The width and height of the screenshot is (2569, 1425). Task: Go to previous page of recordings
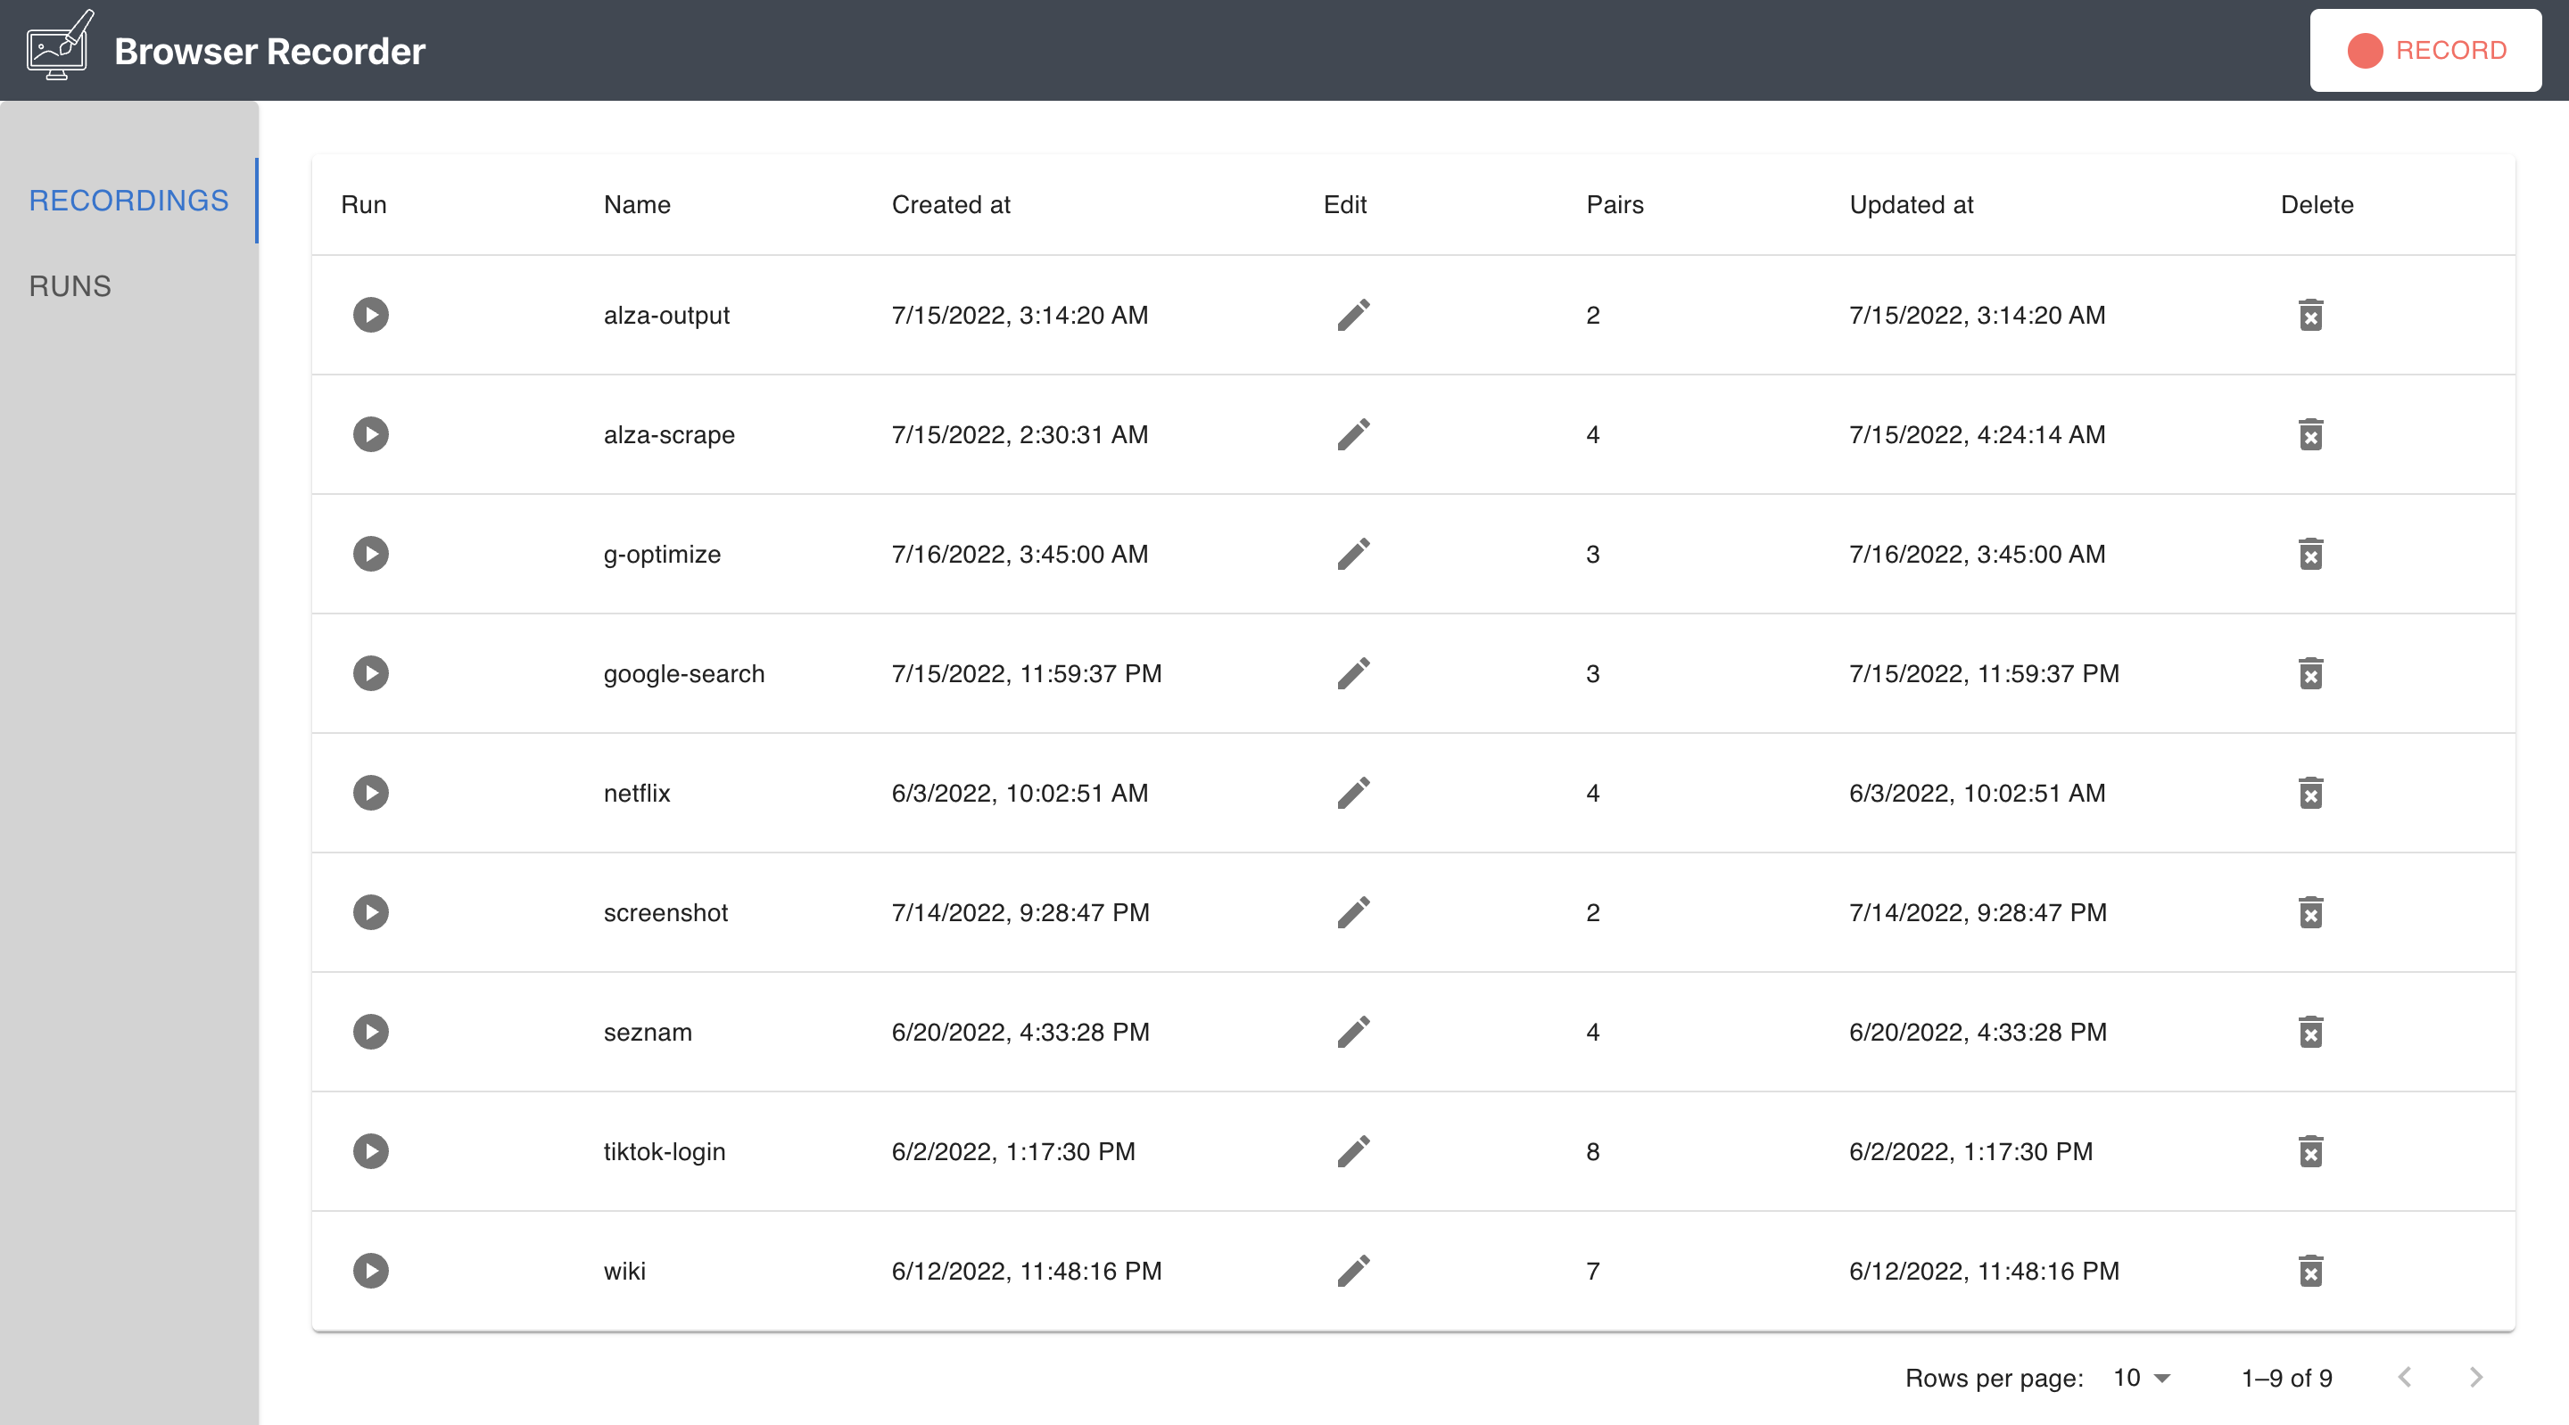click(2405, 1378)
